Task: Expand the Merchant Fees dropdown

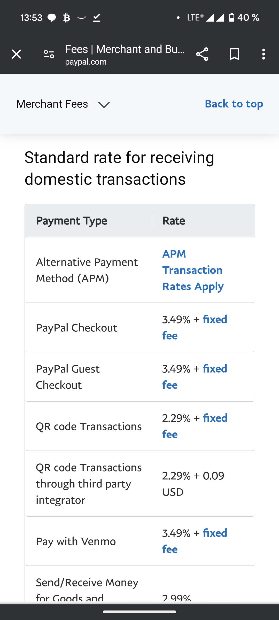Action: point(52,104)
